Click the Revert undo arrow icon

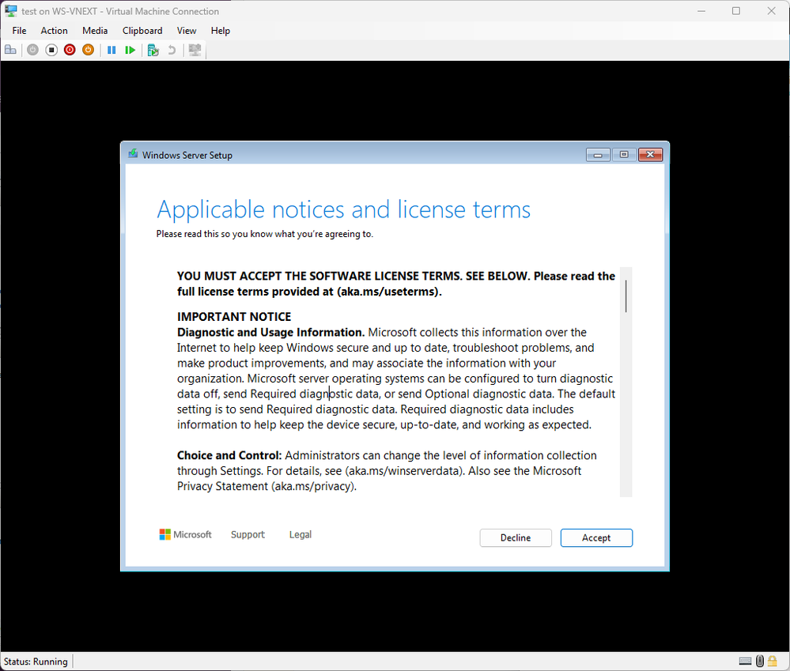point(172,50)
